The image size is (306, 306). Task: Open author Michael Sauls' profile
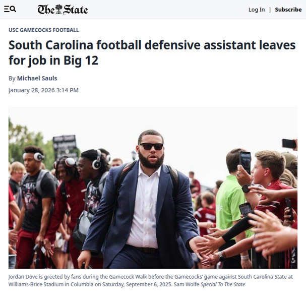(37, 78)
